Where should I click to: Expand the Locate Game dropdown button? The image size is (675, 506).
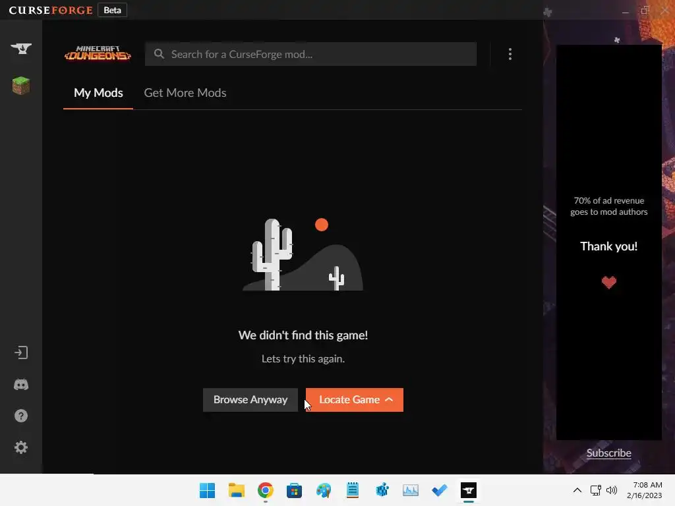tap(354, 400)
